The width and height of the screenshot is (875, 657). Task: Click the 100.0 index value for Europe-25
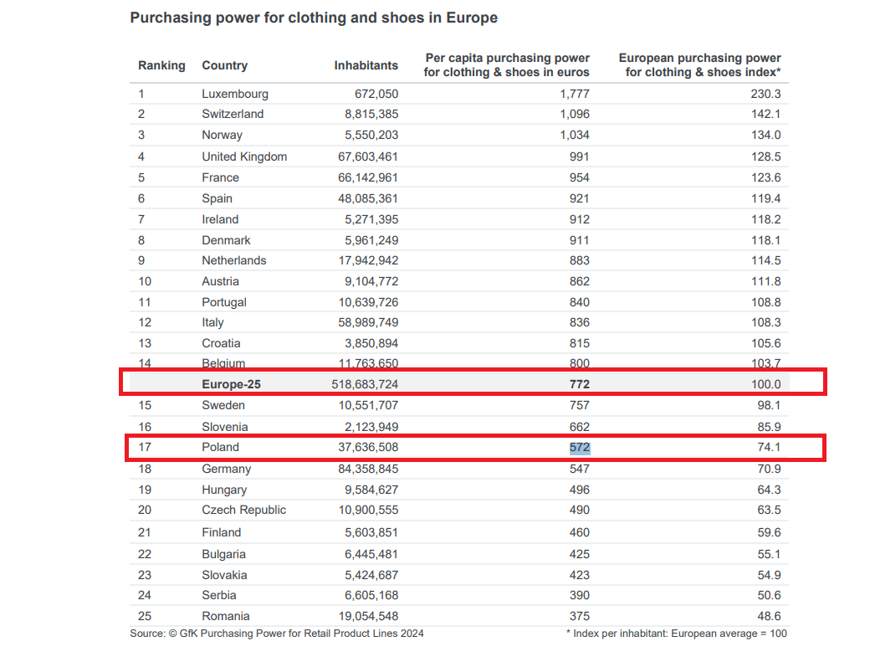765,385
